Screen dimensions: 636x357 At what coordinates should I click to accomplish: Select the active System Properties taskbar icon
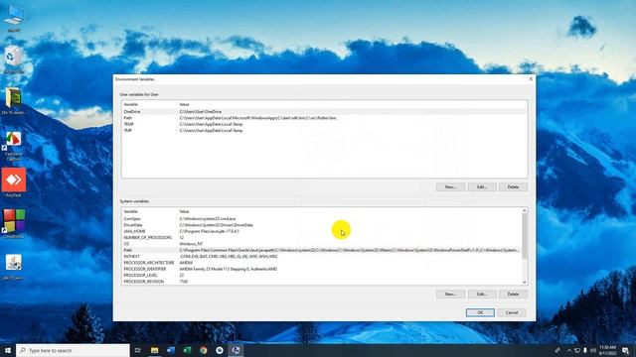[x=236, y=350]
